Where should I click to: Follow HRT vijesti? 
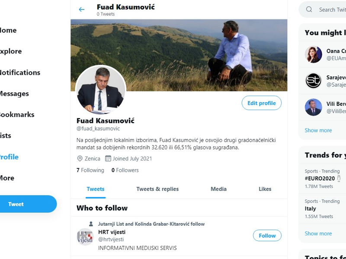[x=267, y=235]
